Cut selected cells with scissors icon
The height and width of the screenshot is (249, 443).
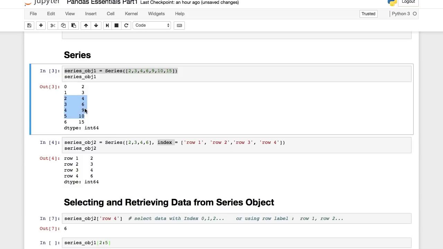coord(53,25)
